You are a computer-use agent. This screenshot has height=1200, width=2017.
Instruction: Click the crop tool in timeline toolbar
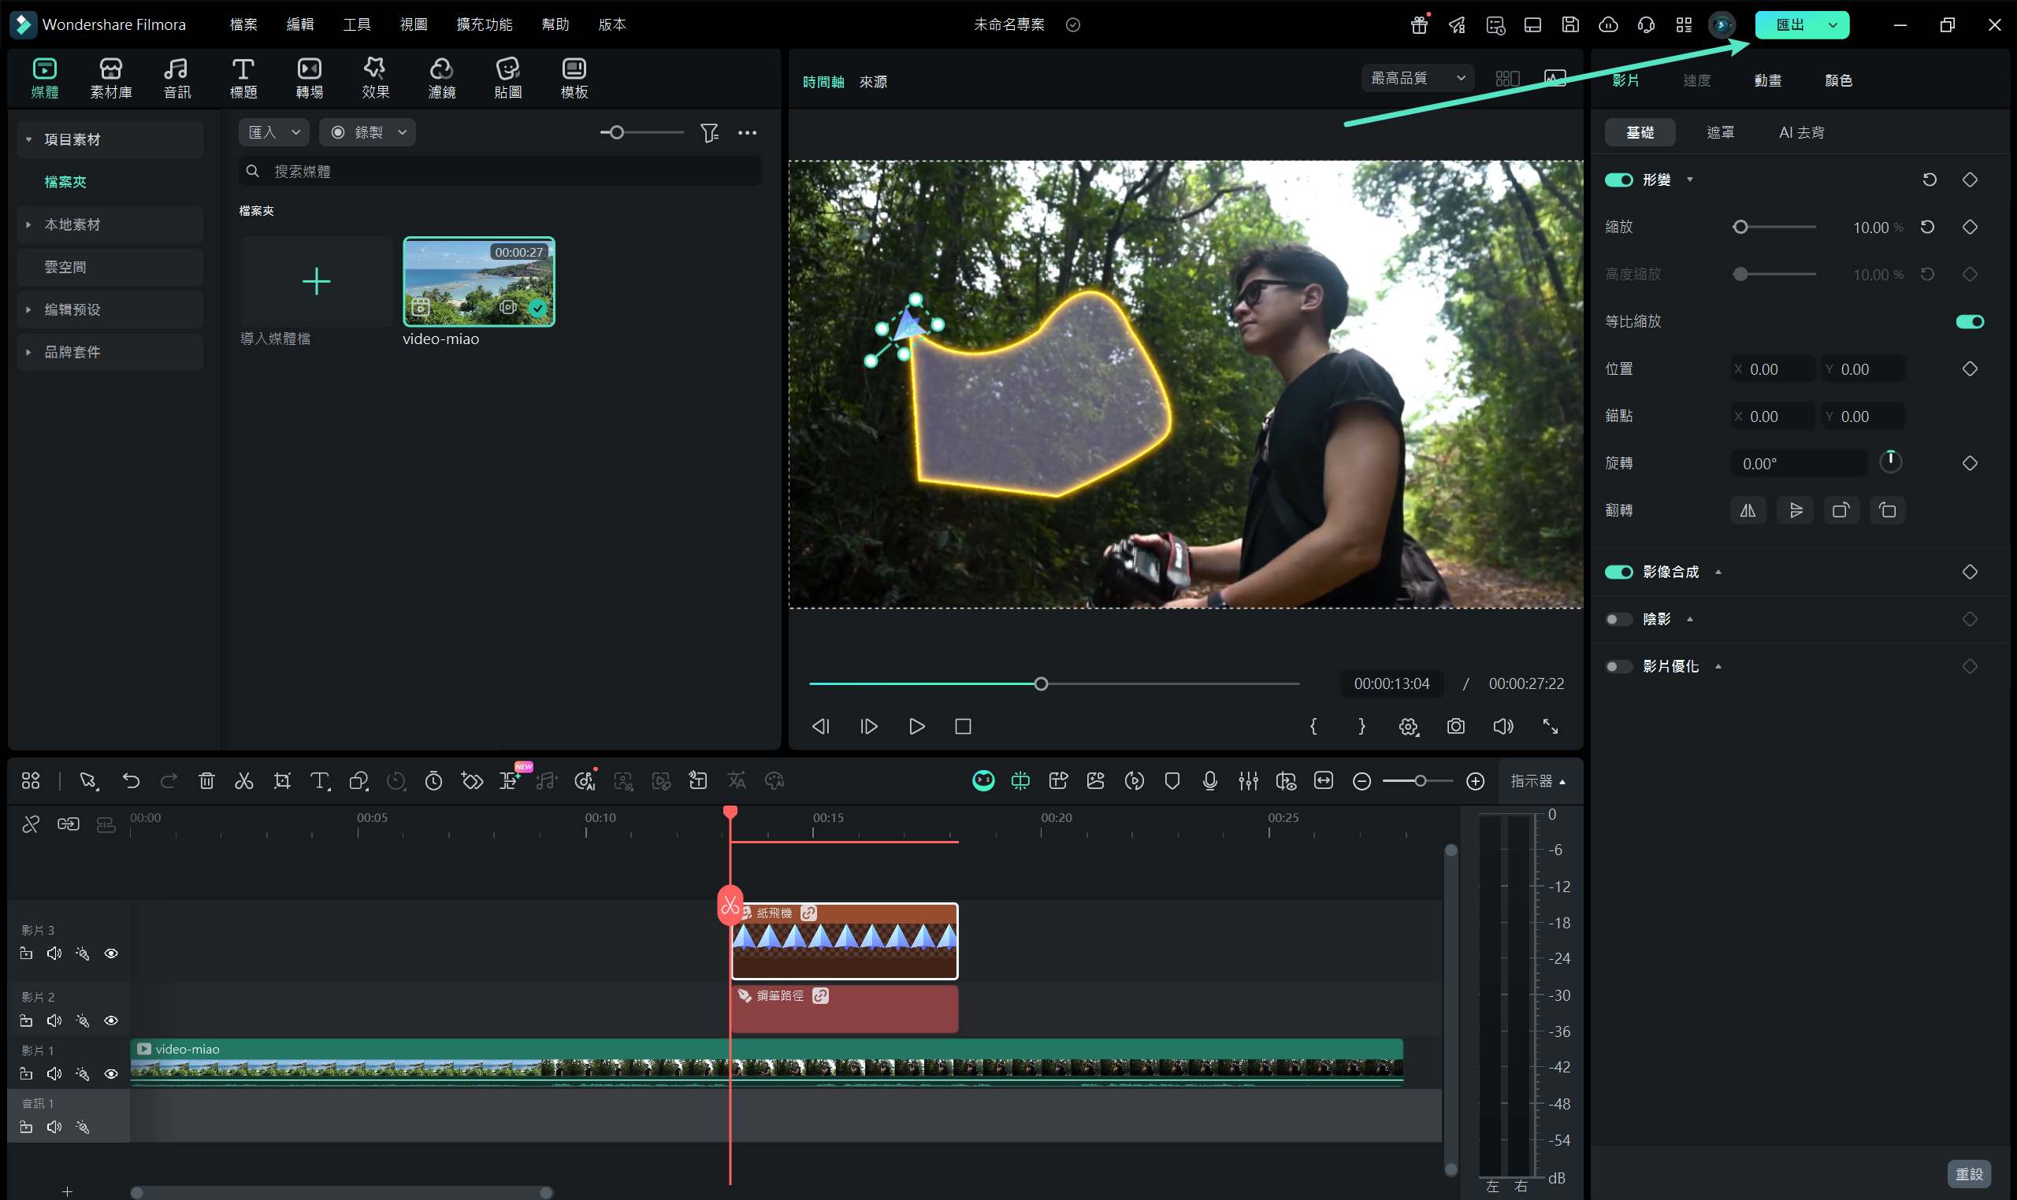coord(282,781)
